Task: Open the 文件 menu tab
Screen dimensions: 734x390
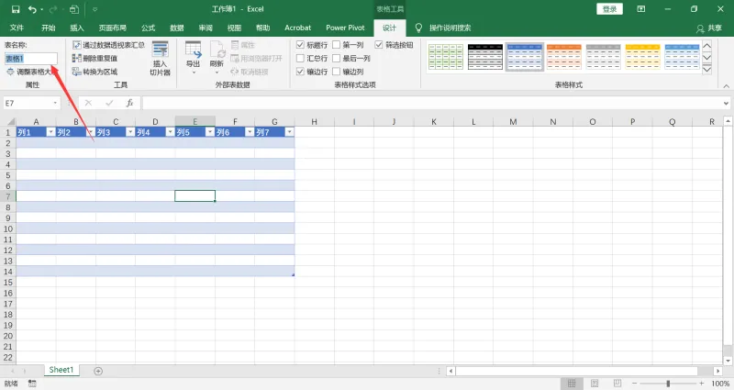Action: pyautogui.click(x=17, y=28)
